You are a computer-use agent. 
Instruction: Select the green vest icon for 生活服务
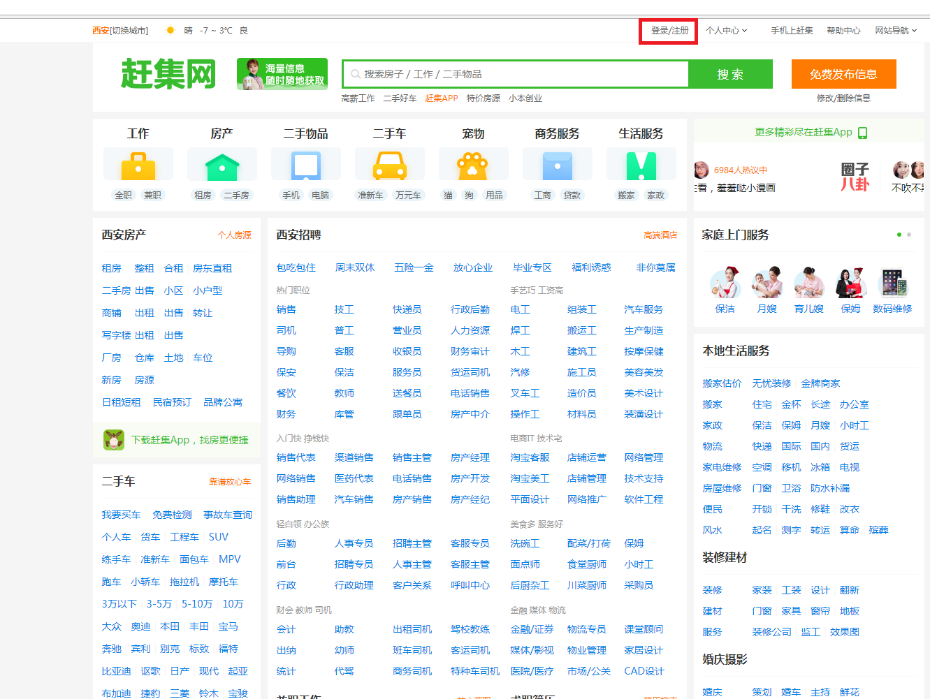(641, 166)
